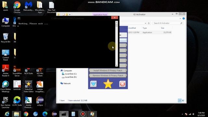Click Remove Windows 8 Privacy Patch

click(108, 76)
